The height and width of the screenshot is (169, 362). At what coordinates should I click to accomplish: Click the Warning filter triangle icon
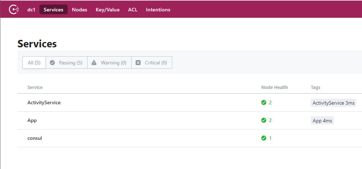coord(94,63)
